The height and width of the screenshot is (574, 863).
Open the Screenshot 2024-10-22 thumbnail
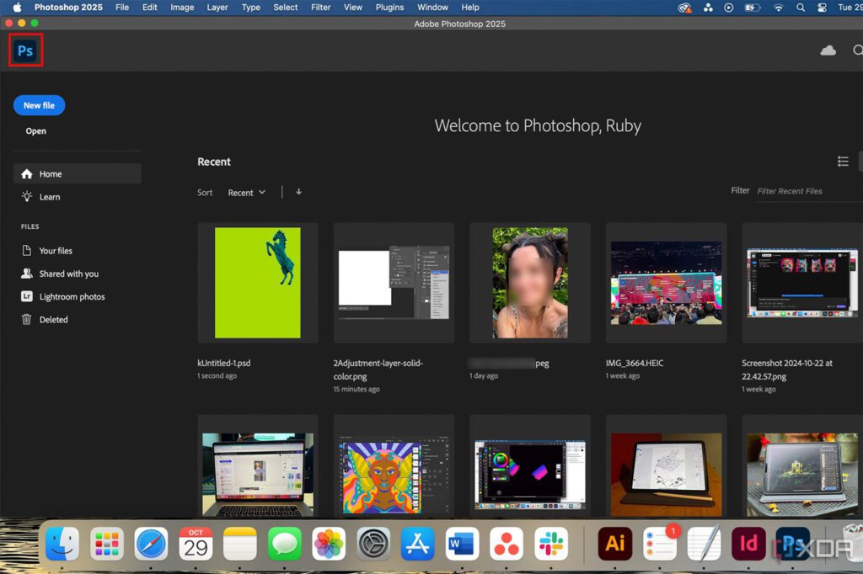[x=802, y=283]
